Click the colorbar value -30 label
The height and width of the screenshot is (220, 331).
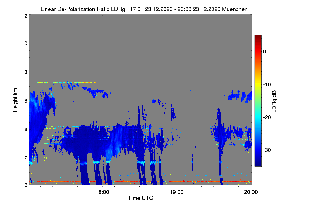266,150
